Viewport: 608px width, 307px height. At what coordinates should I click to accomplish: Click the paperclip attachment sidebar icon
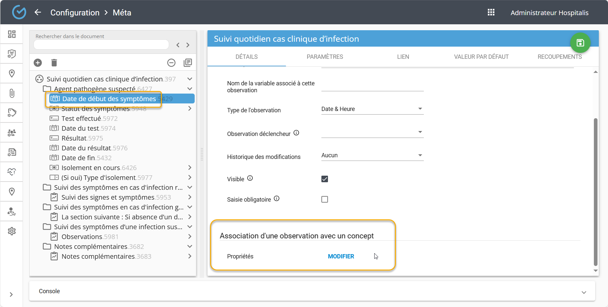pyautogui.click(x=12, y=93)
